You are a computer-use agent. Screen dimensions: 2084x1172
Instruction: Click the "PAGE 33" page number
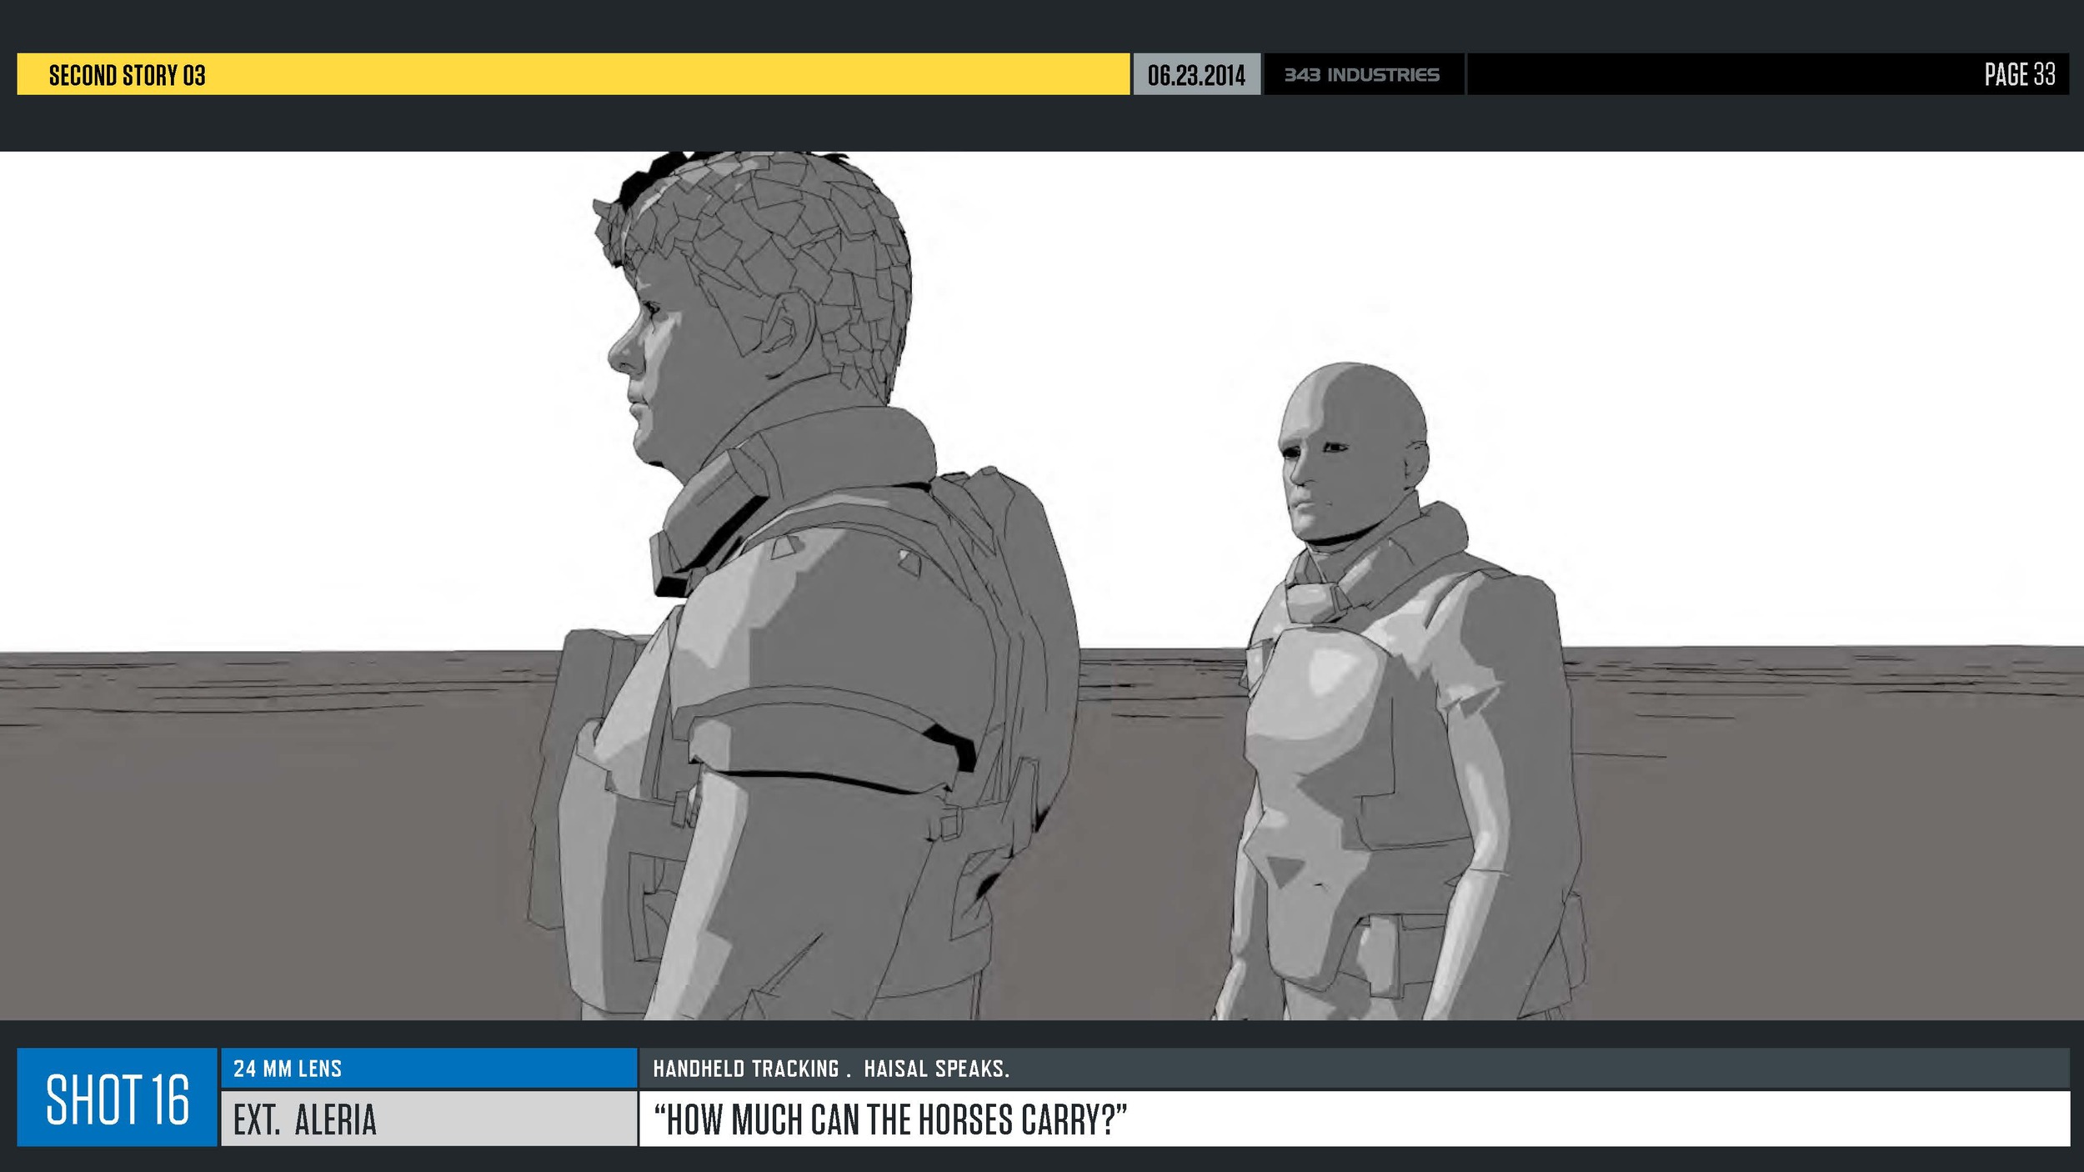[2019, 74]
